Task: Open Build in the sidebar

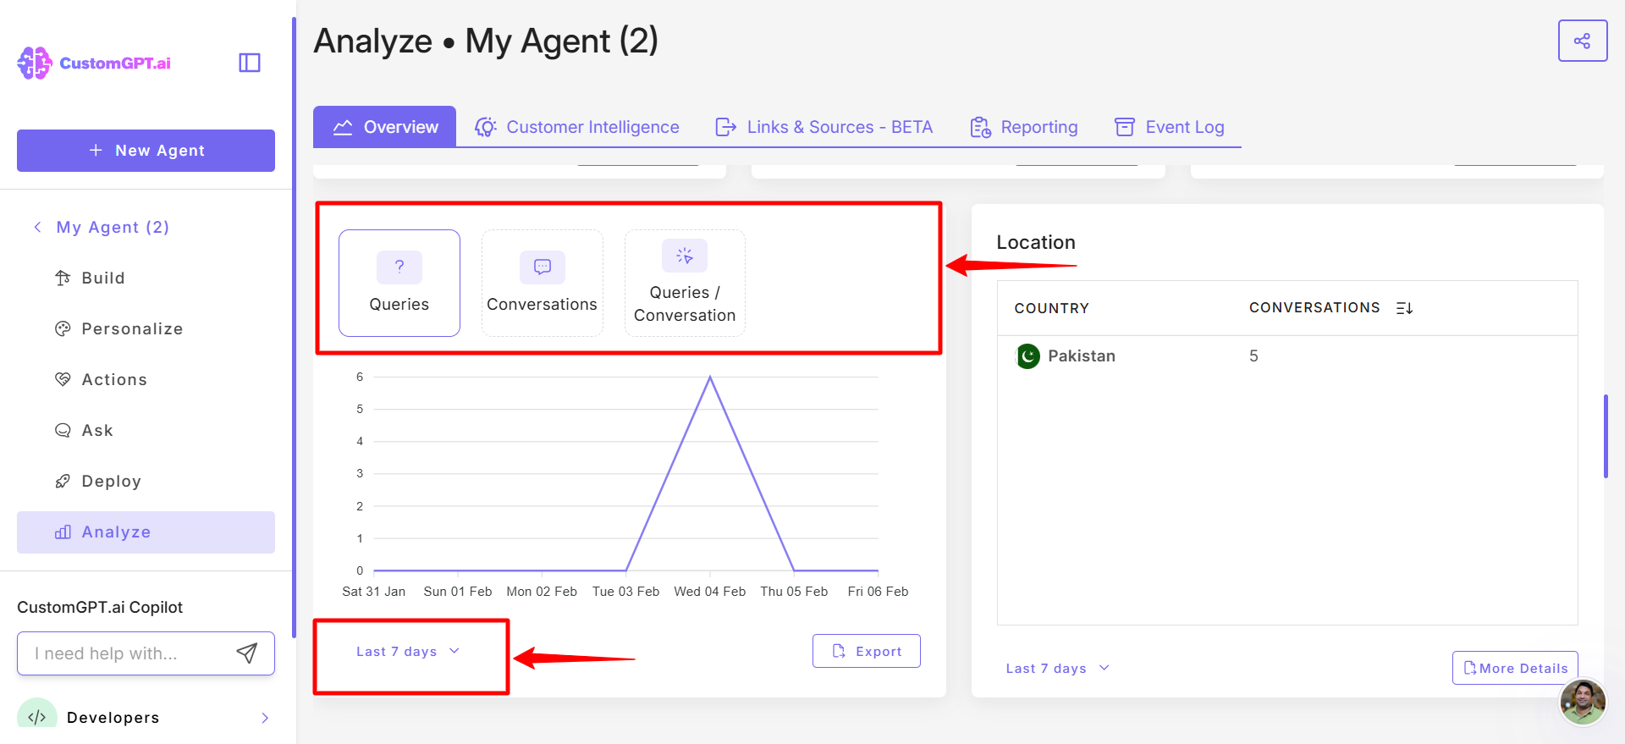Action: (x=146, y=278)
